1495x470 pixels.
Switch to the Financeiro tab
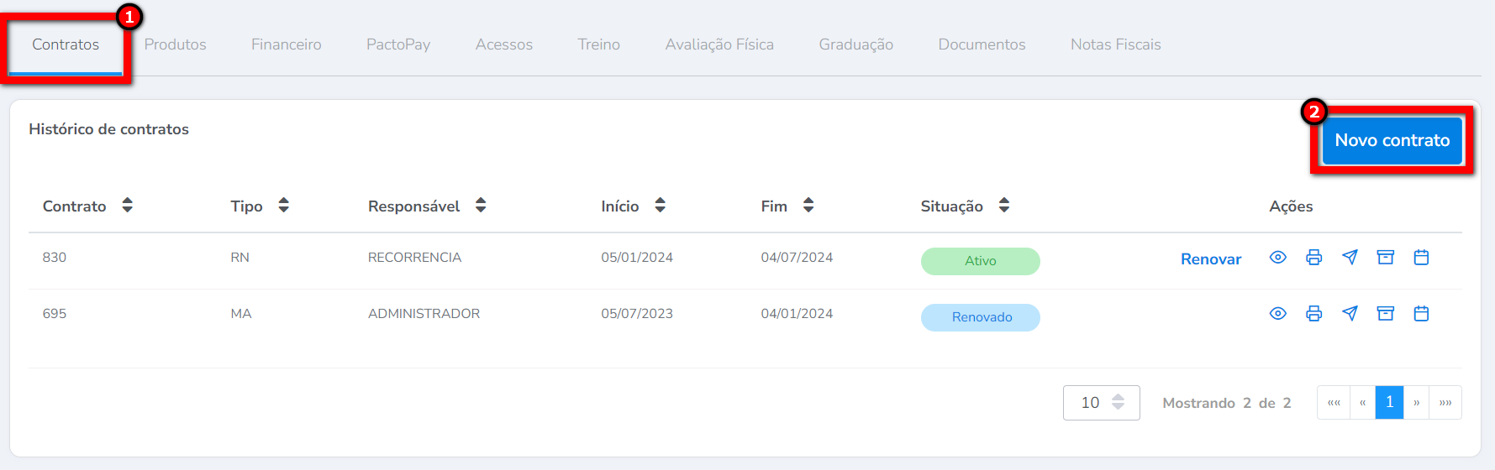[x=286, y=44]
